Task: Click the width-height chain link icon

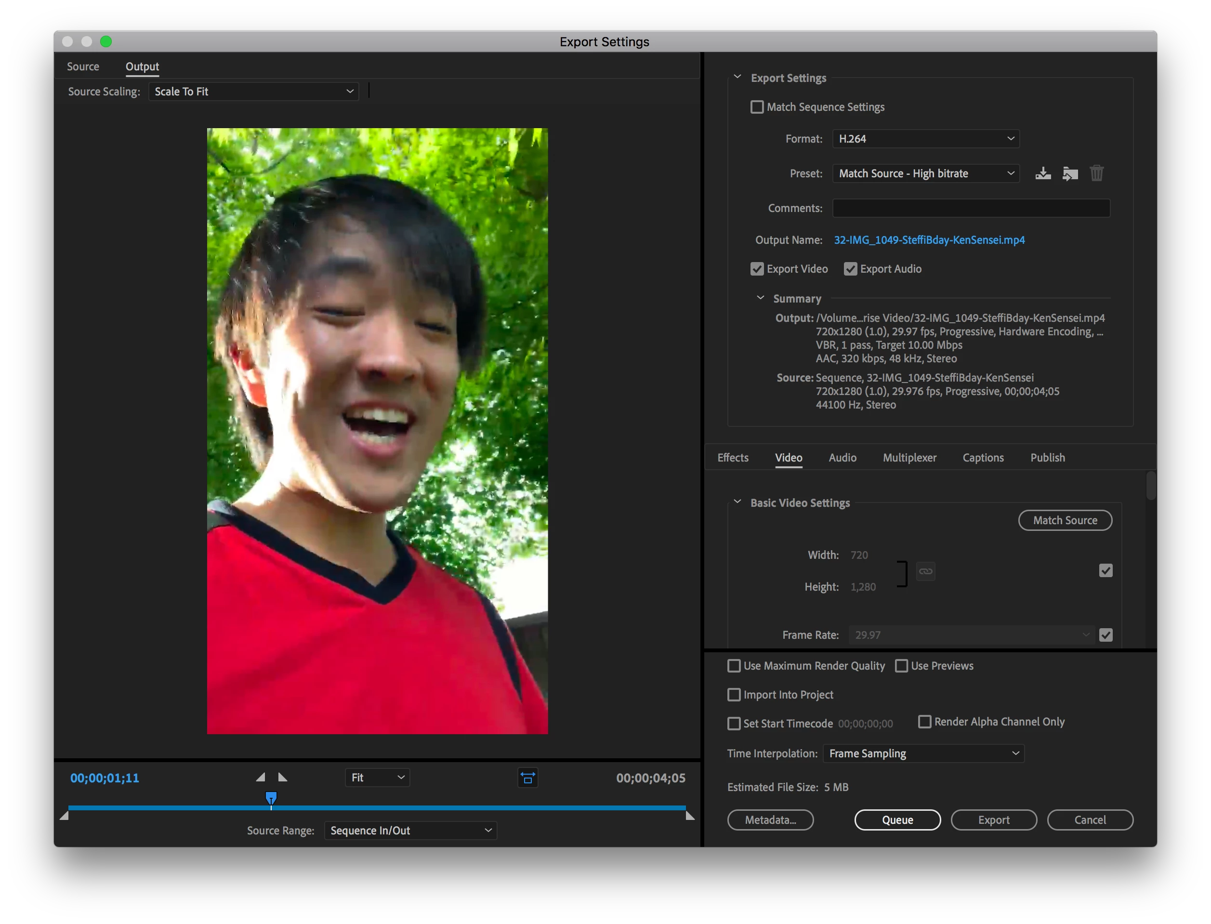Action: click(x=925, y=571)
